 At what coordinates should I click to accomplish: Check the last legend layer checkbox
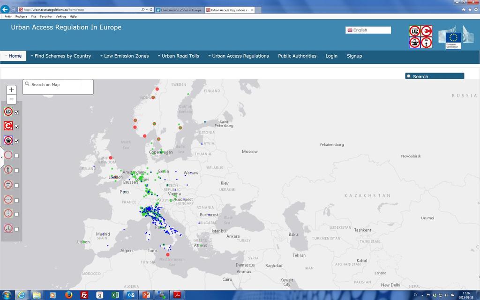pos(17,229)
